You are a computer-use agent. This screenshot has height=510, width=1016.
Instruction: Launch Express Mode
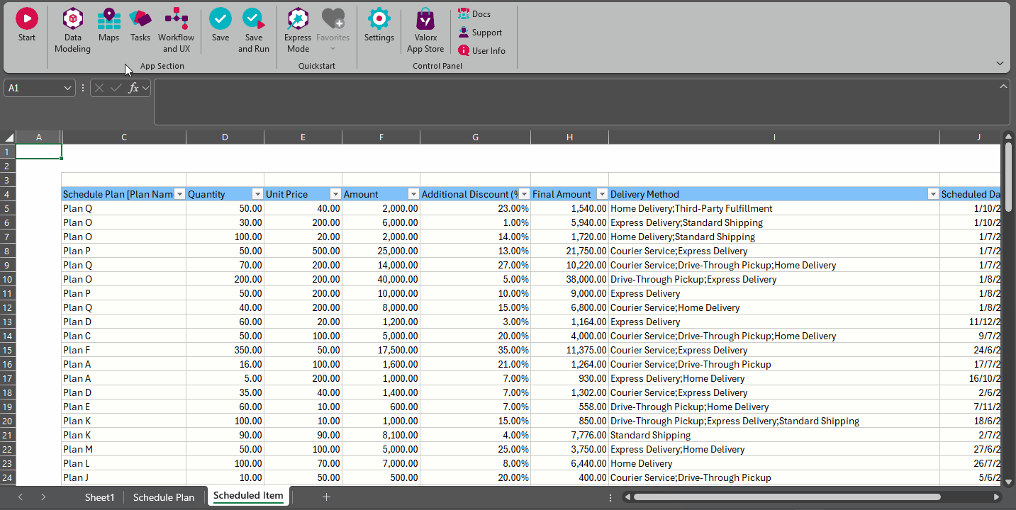click(298, 19)
